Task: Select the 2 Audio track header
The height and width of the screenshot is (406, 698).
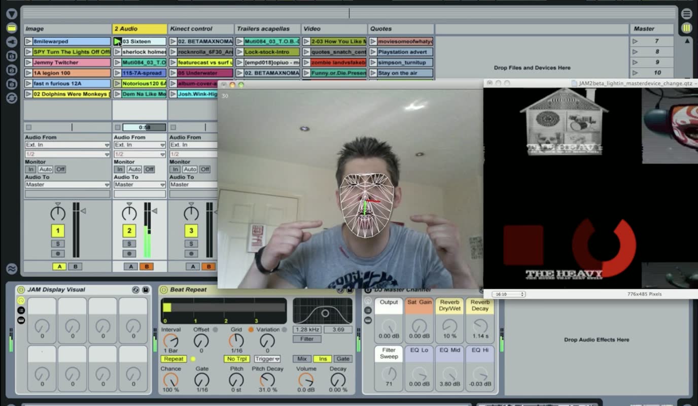Action: tap(139, 29)
